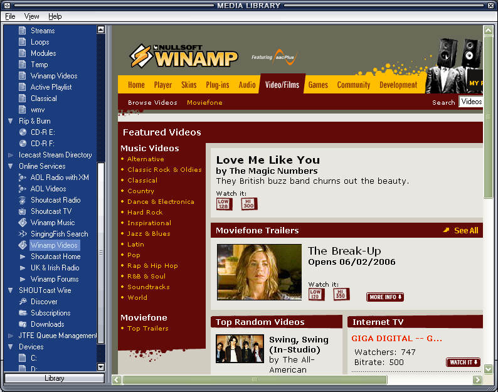Click the Videos search input field
The image size is (498, 392).
point(471,102)
